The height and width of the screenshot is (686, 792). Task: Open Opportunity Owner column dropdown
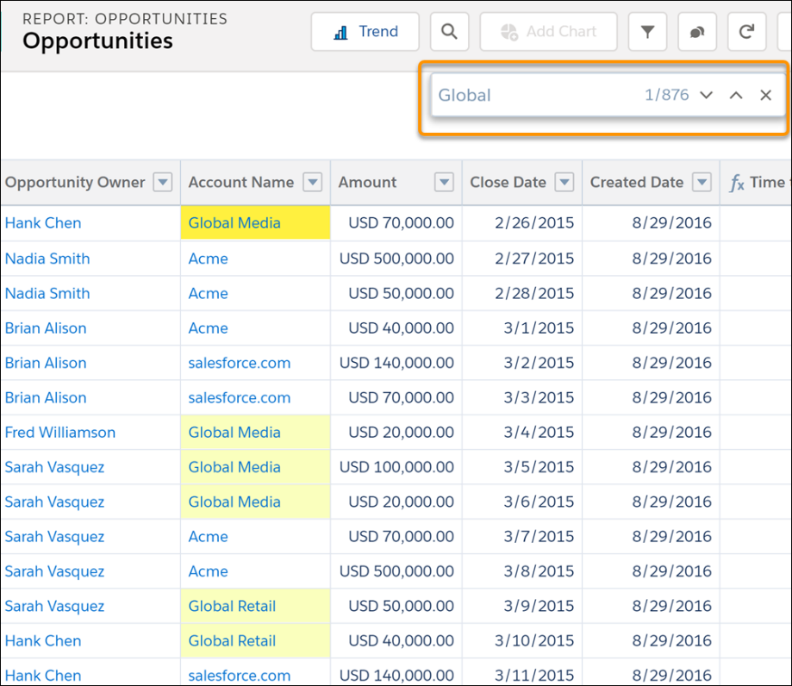163,182
